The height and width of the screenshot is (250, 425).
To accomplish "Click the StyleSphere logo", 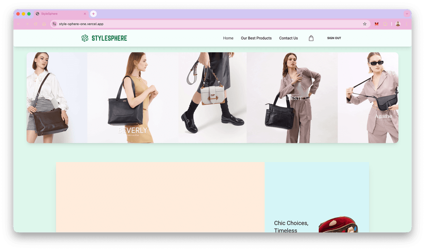I will coord(104,38).
